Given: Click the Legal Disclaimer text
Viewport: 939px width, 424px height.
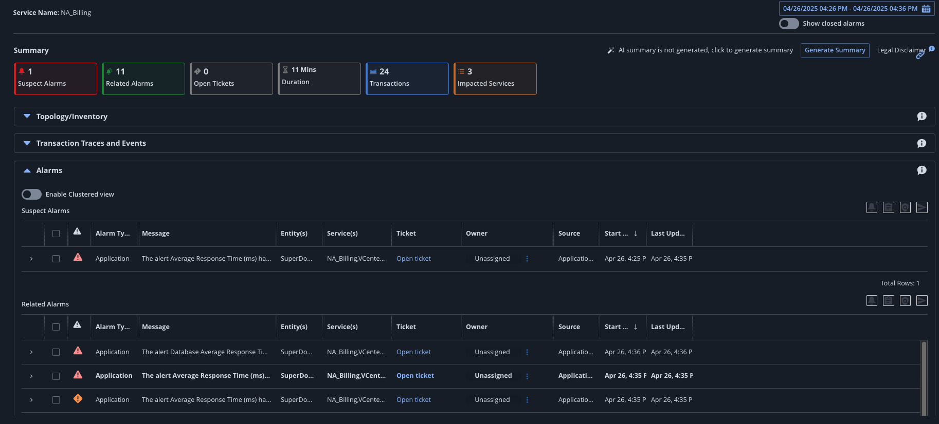Looking at the screenshot, I should click(x=901, y=50).
